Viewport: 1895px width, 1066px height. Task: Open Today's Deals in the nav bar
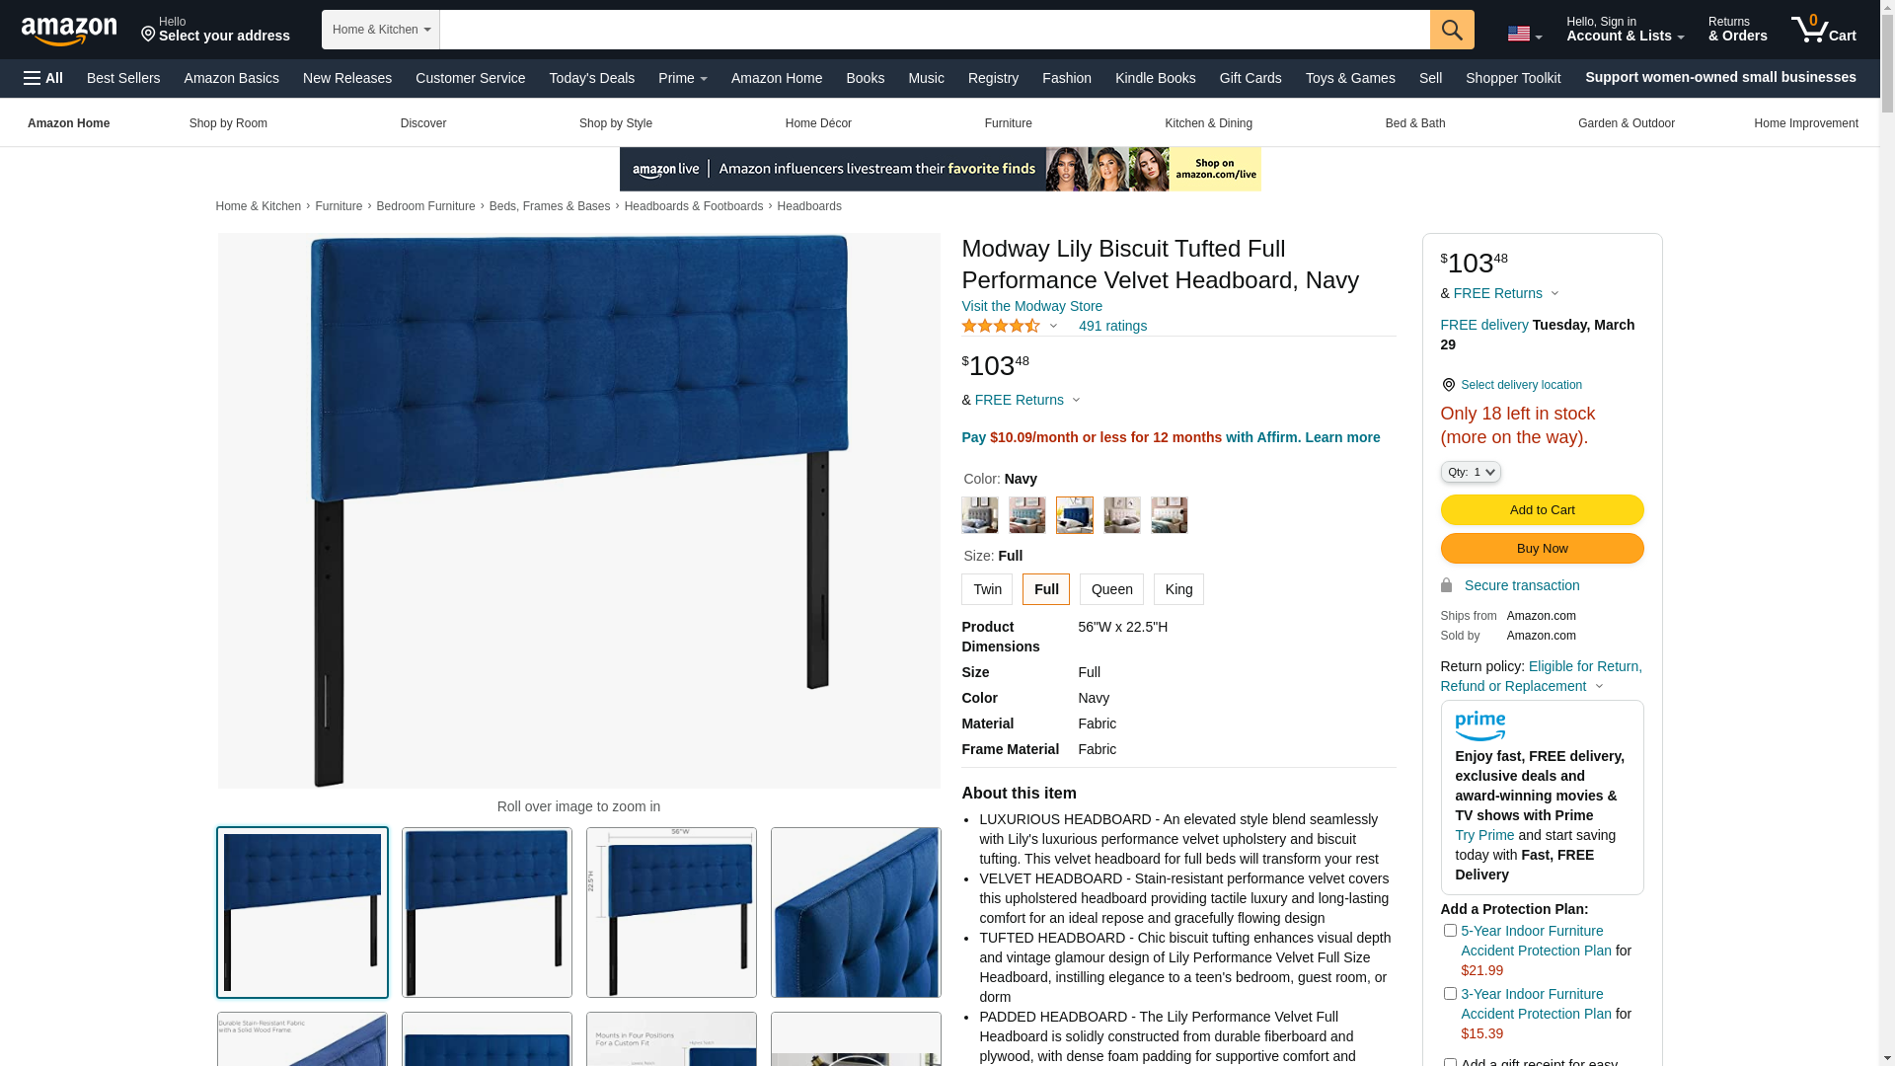[591, 78]
